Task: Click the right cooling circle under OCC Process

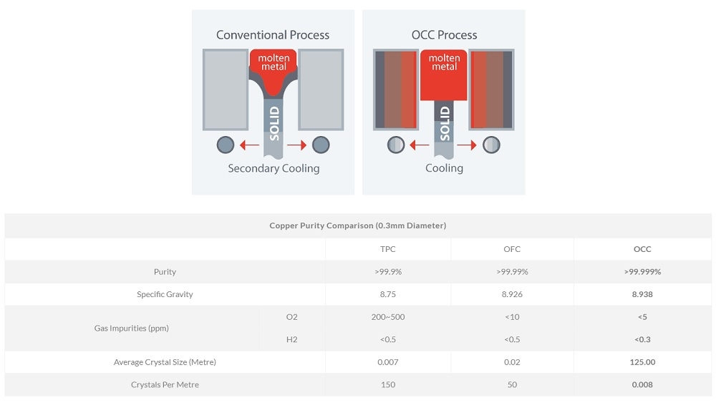Action: 491,145
